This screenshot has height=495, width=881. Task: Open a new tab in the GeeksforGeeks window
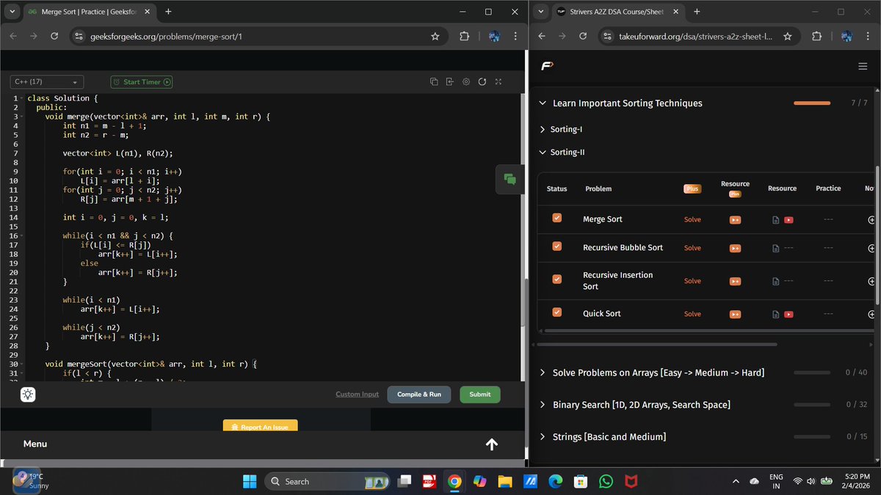[168, 12]
